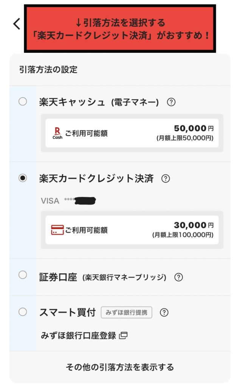The height and width of the screenshot is (387, 240).
Task: Open help icon beside スマート買付
Action: click(x=164, y=313)
